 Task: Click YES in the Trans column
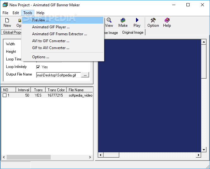coord(38,95)
